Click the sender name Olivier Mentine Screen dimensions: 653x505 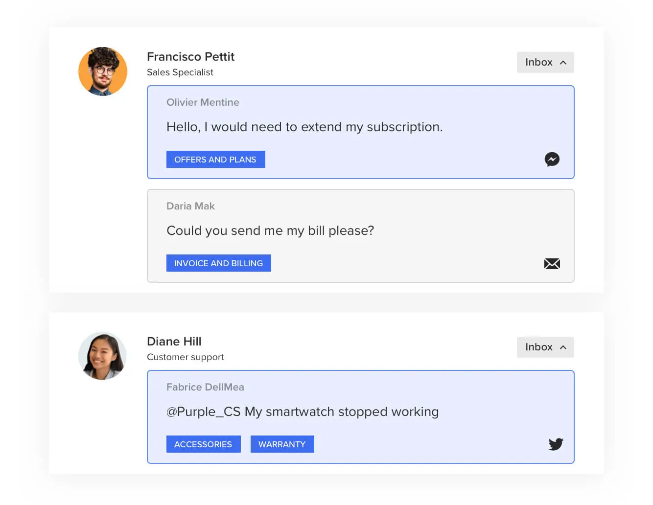pos(203,102)
